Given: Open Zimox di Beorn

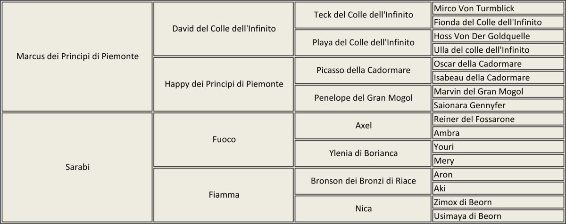Looking at the screenshot, I should pyautogui.click(x=462, y=202).
